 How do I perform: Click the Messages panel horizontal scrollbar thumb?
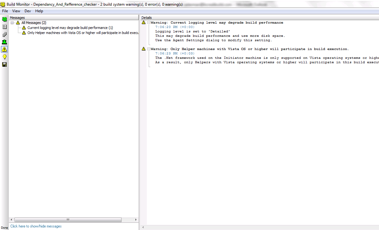(68, 220)
